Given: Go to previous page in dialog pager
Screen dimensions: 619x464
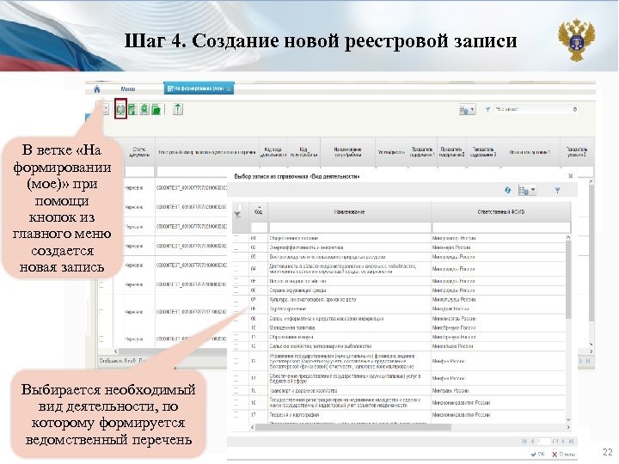Looking at the screenshot, I should click(532, 441).
